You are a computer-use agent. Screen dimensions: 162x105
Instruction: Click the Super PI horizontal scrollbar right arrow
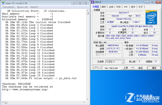point(84,102)
